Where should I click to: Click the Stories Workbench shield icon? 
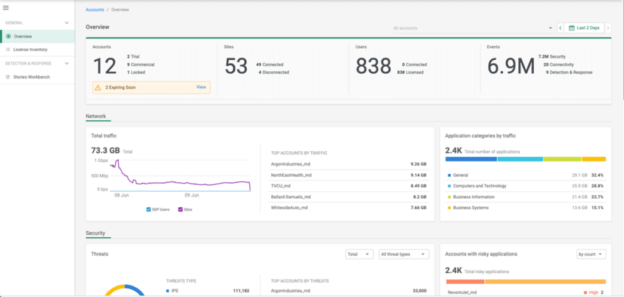point(8,77)
